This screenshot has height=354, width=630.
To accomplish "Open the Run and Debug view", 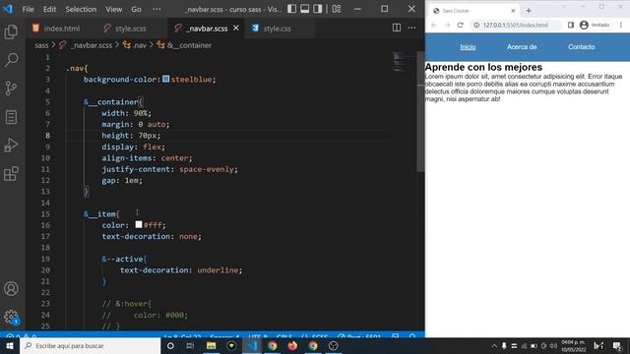I will tap(11, 146).
